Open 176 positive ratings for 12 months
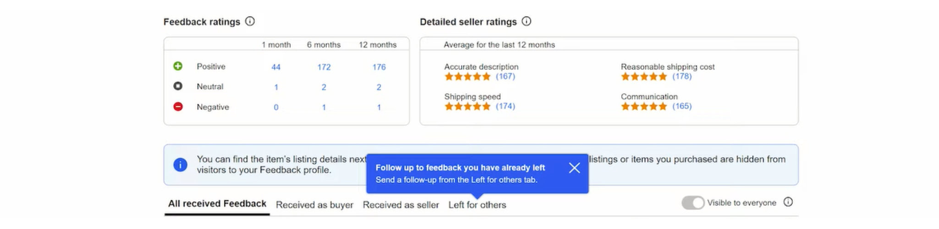This screenshot has width=939, height=229. pyautogui.click(x=379, y=67)
